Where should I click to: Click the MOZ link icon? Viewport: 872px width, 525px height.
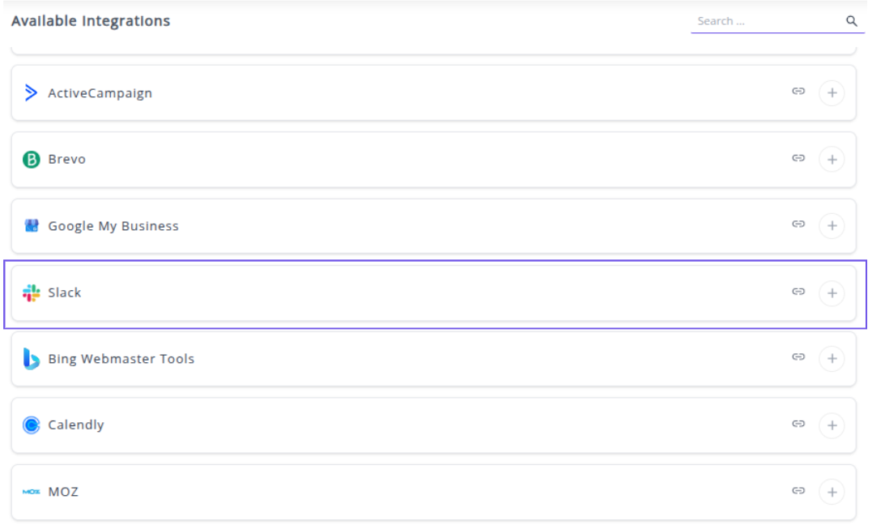(x=798, y=490)
